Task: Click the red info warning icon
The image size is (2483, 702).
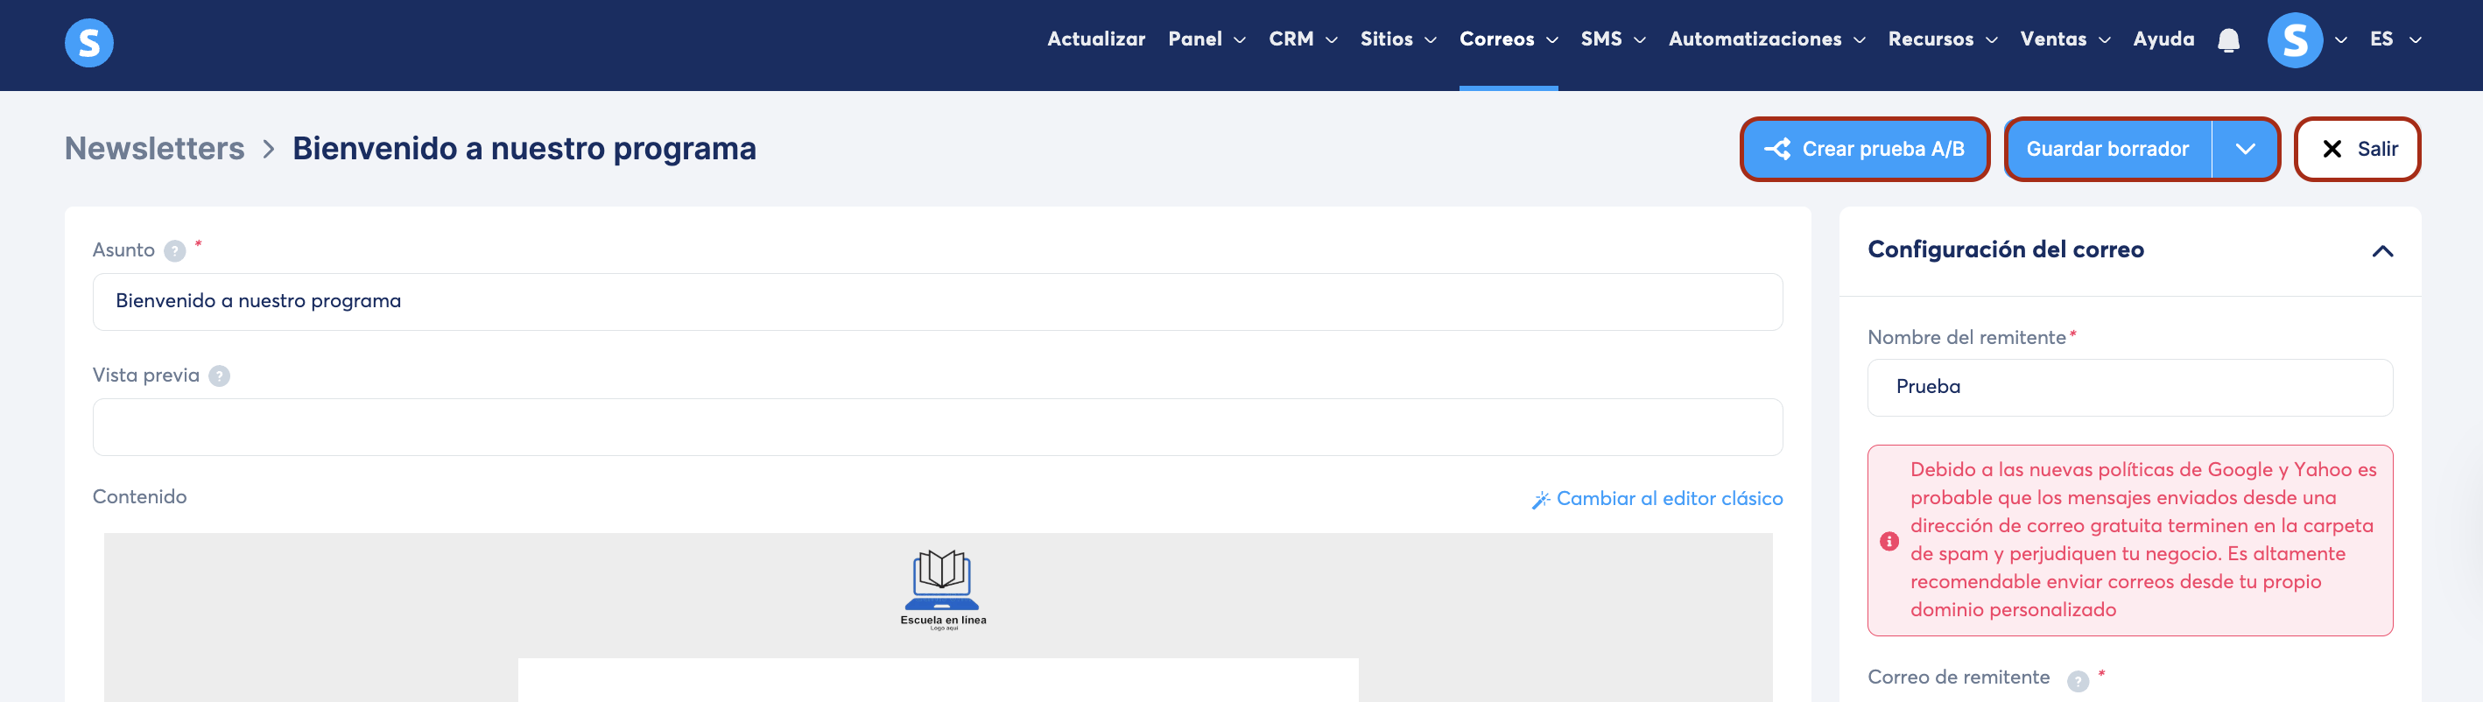Action: (1889, 541)
